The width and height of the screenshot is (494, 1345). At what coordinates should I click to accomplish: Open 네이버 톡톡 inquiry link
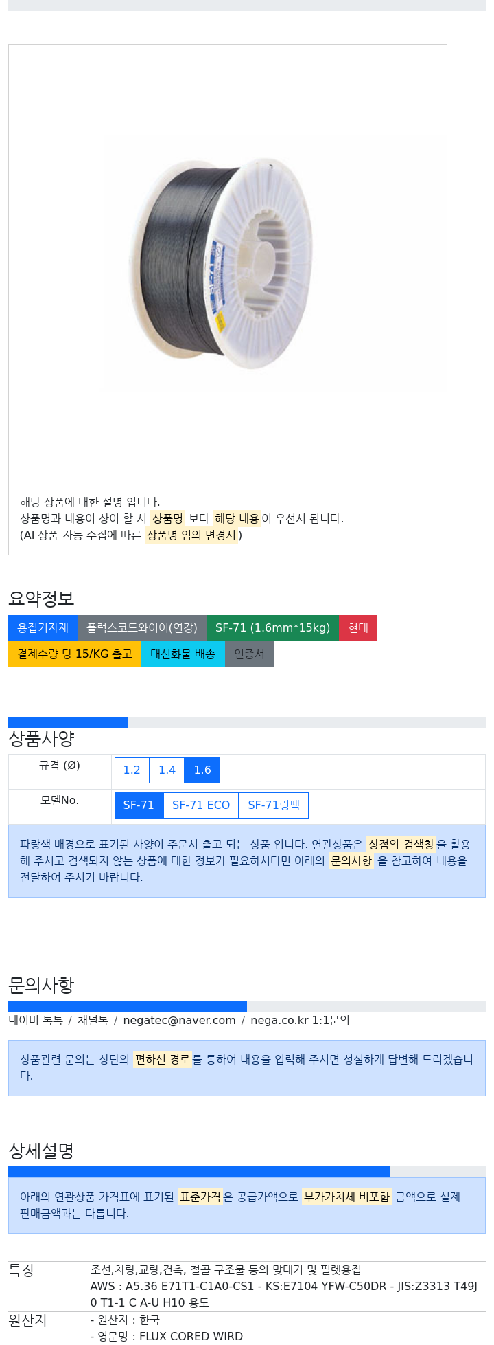[36, 1020]
